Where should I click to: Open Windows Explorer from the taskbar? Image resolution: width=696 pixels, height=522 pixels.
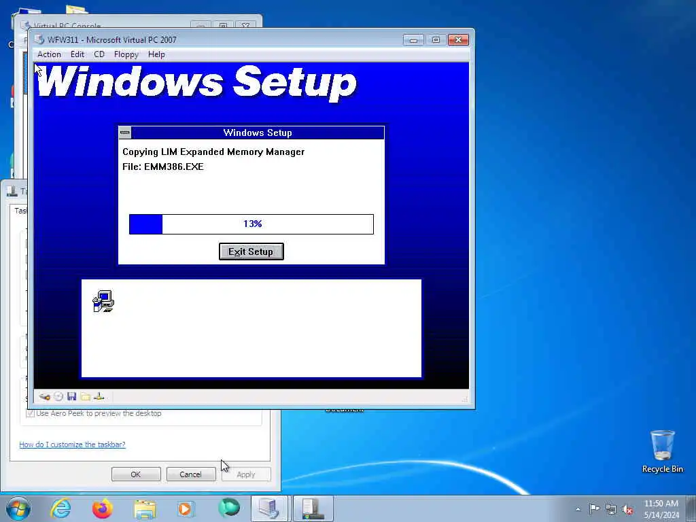pyautogui.click(x=145, y=508)
